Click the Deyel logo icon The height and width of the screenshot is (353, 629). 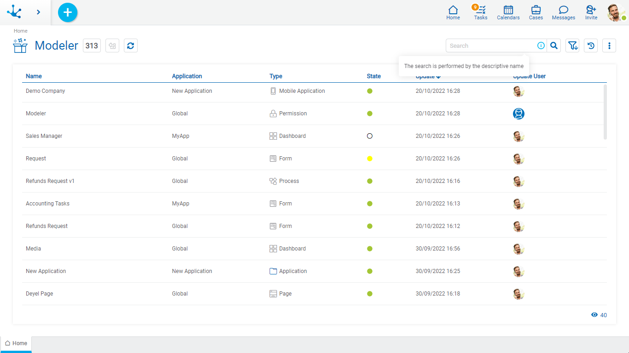[14, 12]
